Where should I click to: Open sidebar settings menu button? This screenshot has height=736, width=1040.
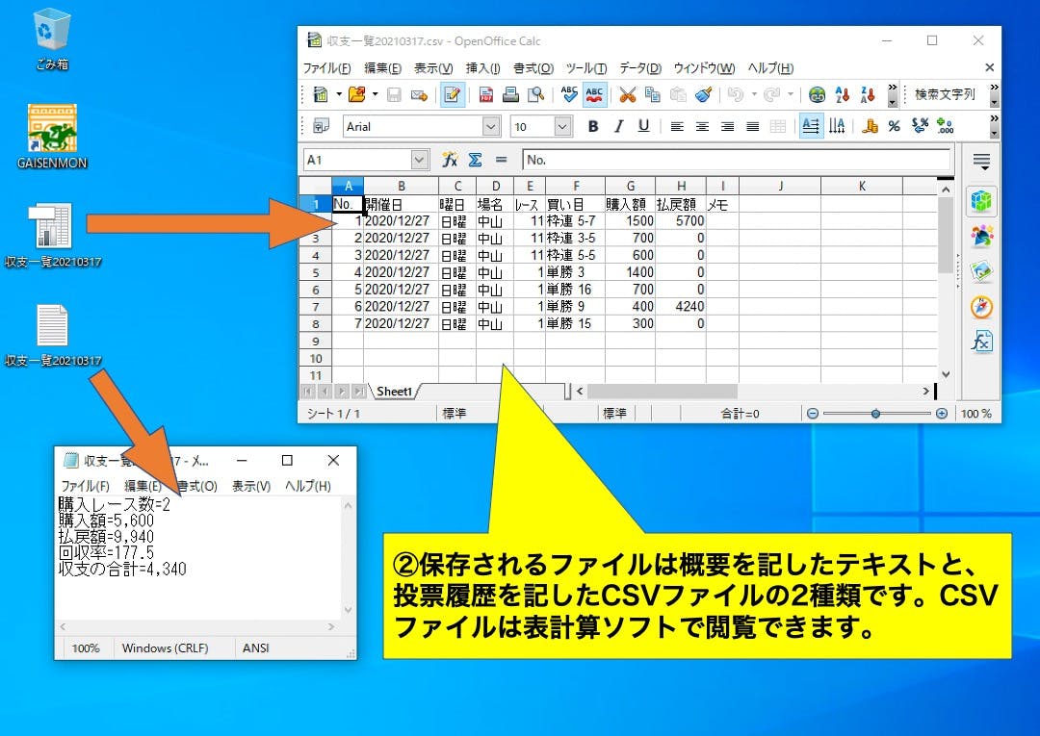click(981, 161)
